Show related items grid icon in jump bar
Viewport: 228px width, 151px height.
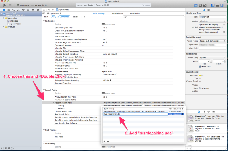click(x=44, y=10)
